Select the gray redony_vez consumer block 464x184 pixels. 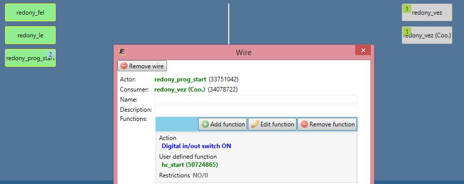[x=427, y=13]
